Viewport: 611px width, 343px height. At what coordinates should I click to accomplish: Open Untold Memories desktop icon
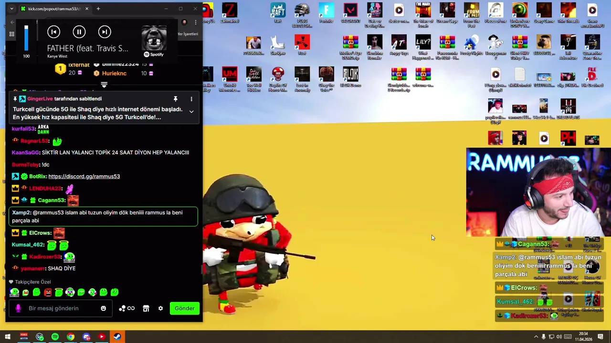[230, 79]
